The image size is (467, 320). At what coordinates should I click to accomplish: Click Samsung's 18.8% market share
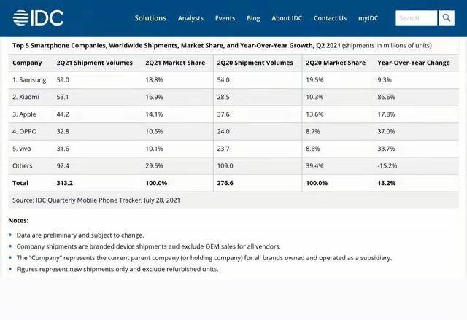tap(154, 80)
